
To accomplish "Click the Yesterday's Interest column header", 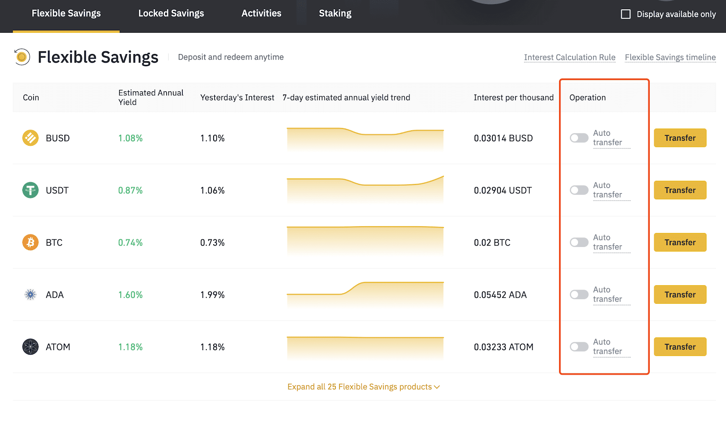I will click(237, 98).
